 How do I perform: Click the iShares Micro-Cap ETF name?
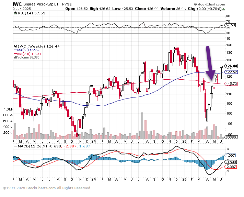[x=42, y=4]
